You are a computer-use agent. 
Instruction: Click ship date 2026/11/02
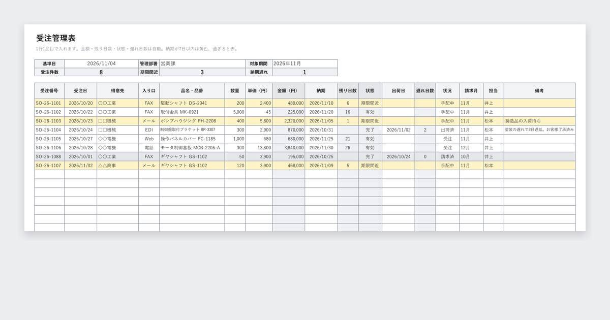point(399,130)
